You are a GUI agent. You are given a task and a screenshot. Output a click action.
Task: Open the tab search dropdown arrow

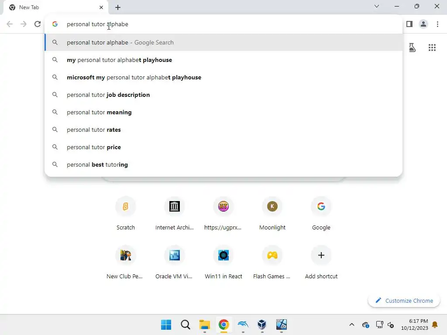click(x=377, y=6)
